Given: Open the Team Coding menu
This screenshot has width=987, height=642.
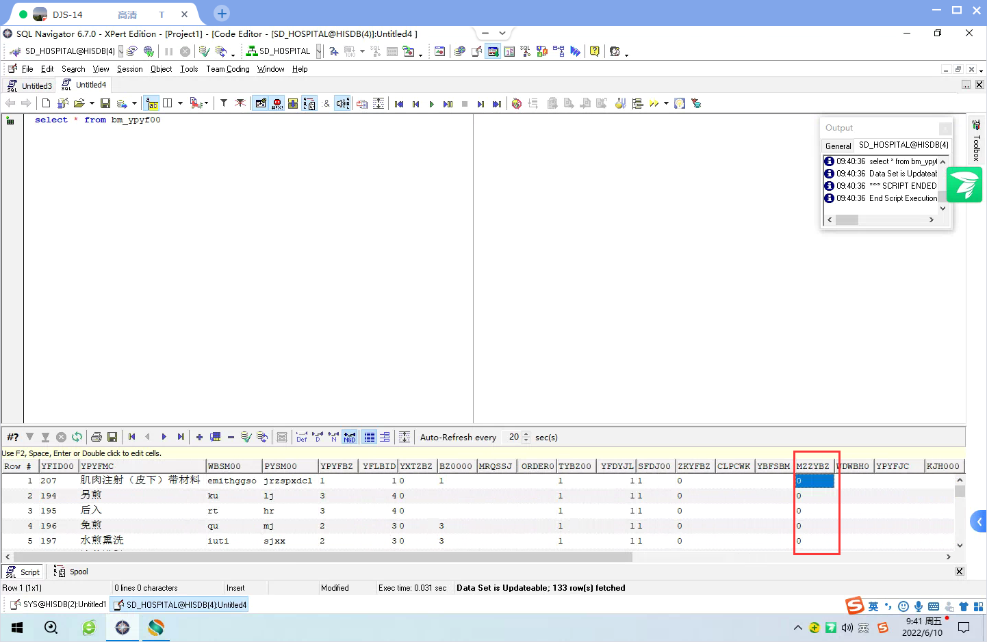Looking at the screenshot, I should [227, 69].
